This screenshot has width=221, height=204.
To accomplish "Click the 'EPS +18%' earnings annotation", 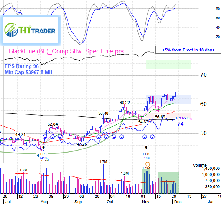I will pos(146,156).
